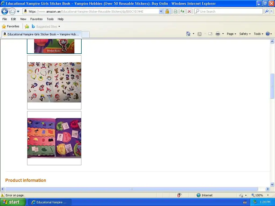Open the Favorites menu
Screen dimensions: 275x206
pos(37,19)
